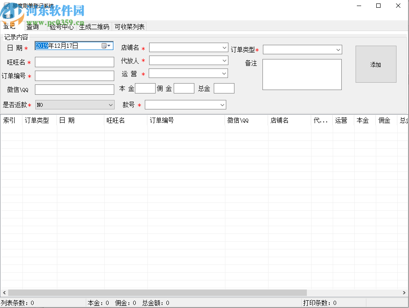The height and width of the screenshot is (308, 409).
Task: Click the 总金 input box
Action: (x=224, y=88)
